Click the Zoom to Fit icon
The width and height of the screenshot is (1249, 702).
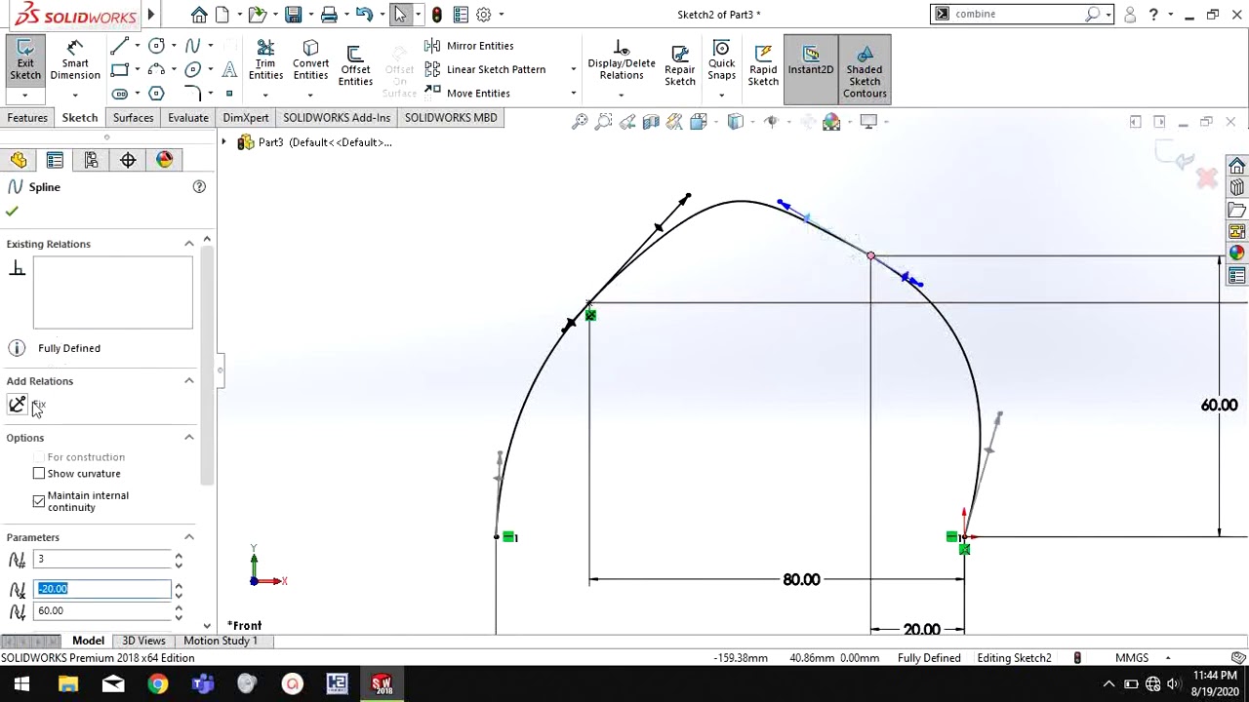[x=580, y=121]
